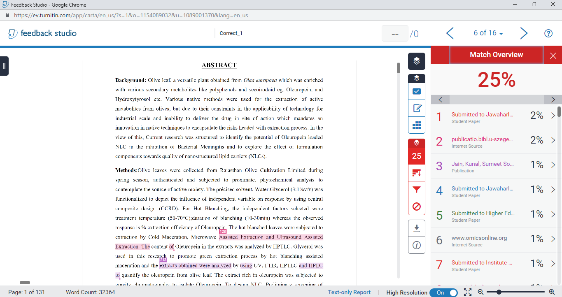Image resolution: width=562 pixels, height=297 pixels.
Task: Expand match 3 Jain, Kunal publication details
Action: 553,165
